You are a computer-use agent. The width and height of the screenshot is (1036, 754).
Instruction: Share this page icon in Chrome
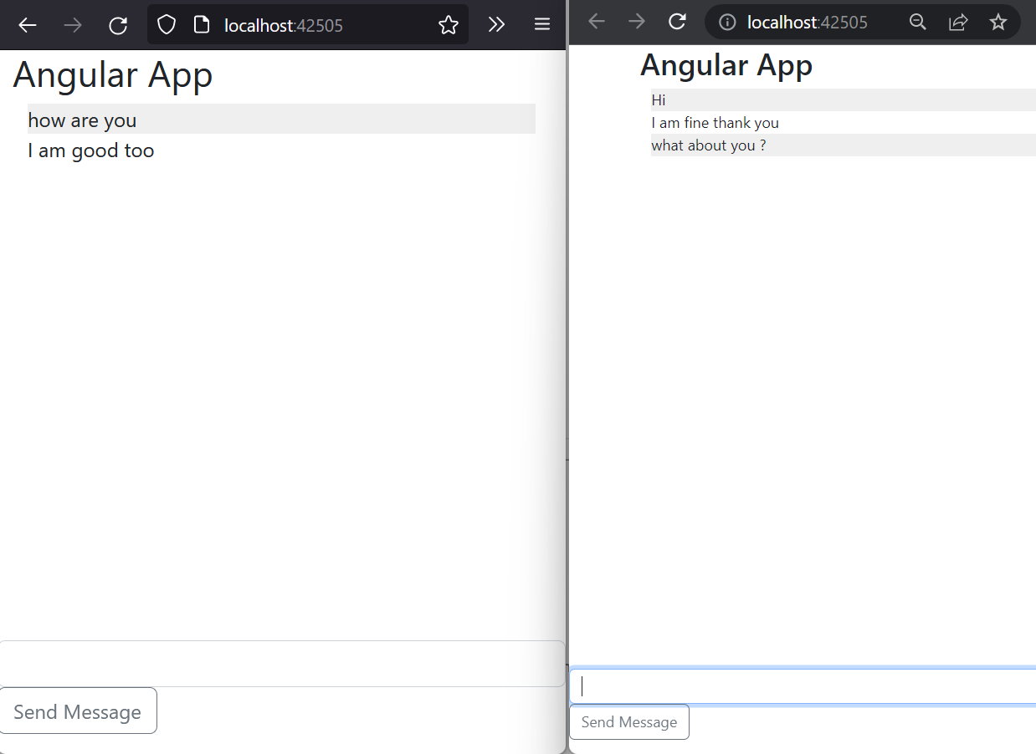coord(958,23)
